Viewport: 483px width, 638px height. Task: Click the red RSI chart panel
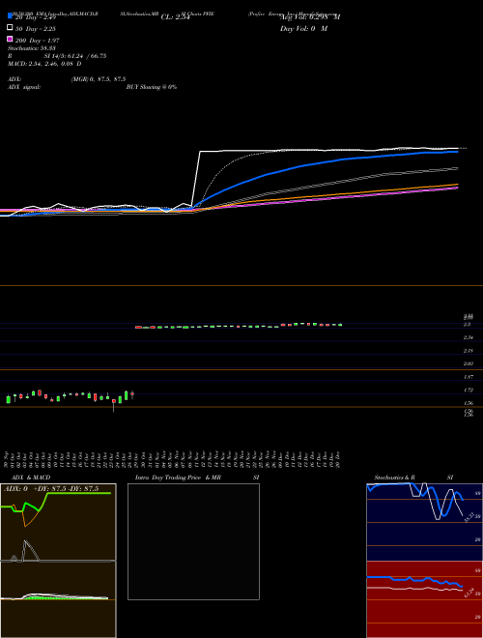[x=424, y=599]
